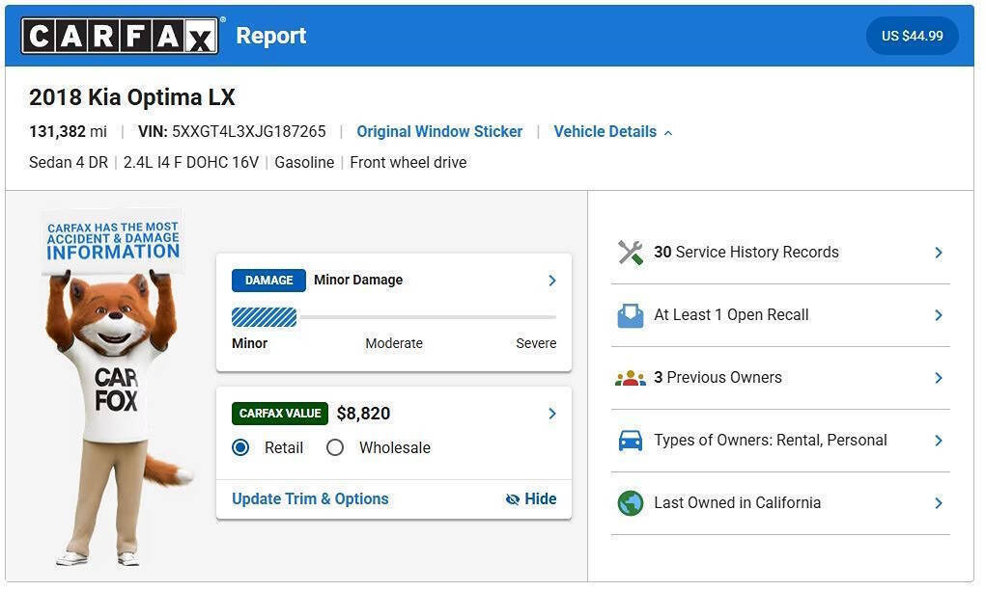The height and width of the screenshot is (591, 985).
Task: Click Update Trim & Options link
Action: click(x=310, y=499)
